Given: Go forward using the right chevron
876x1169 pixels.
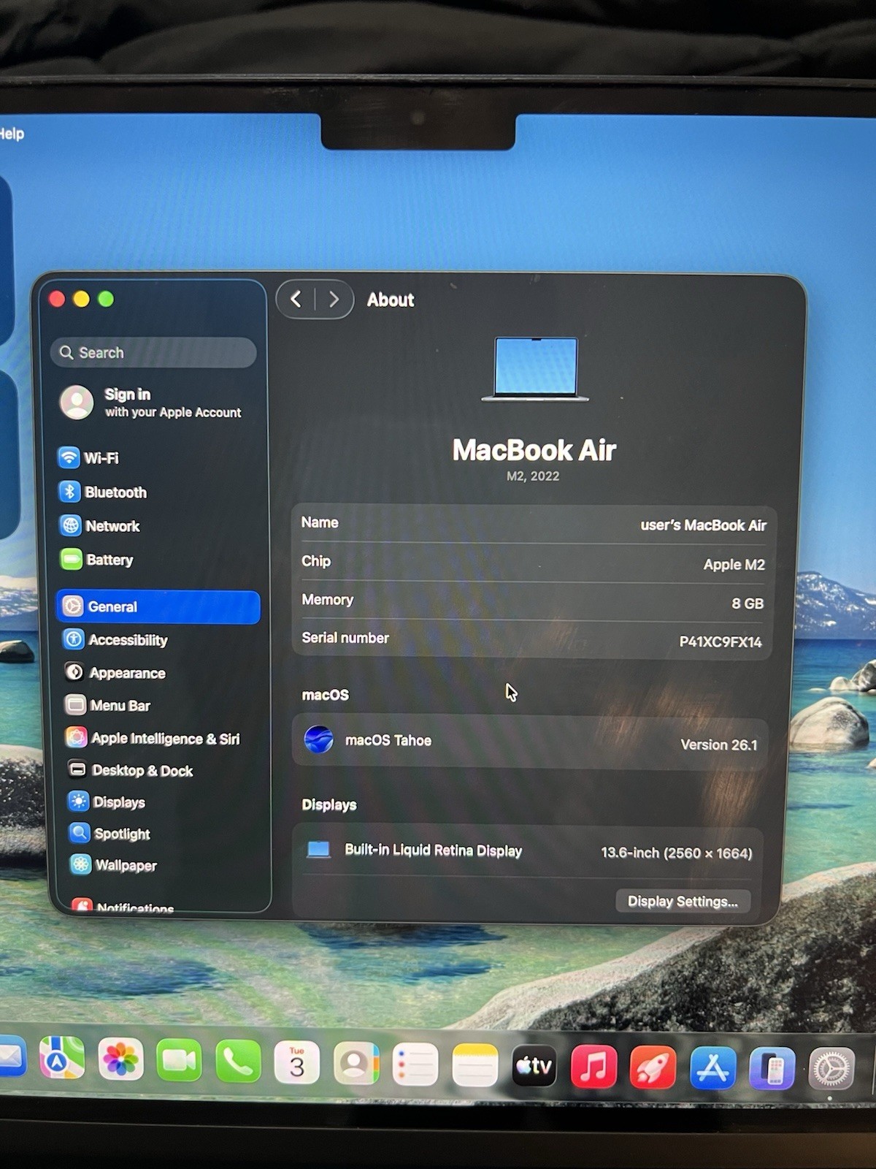Looking at the screenshot, I should pyautogui.click(x=334, y=300).
